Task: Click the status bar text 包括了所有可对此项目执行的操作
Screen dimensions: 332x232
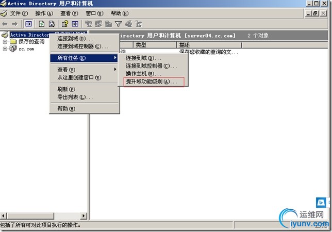Action: 40,225
